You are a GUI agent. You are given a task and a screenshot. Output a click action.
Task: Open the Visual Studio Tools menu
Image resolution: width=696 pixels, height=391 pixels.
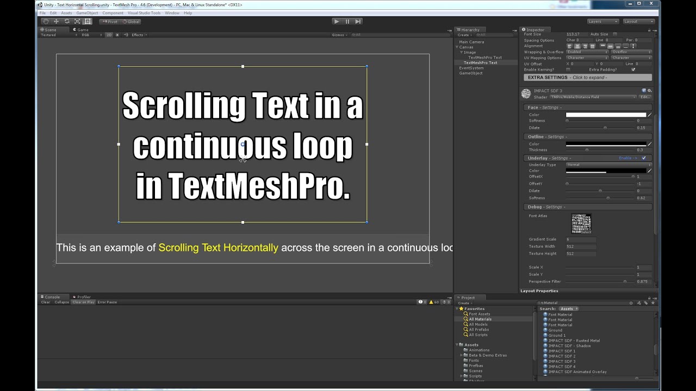(144, 12)
